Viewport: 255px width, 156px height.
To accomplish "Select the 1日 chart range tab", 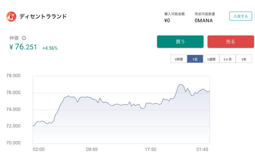I will tap(195, 59).
